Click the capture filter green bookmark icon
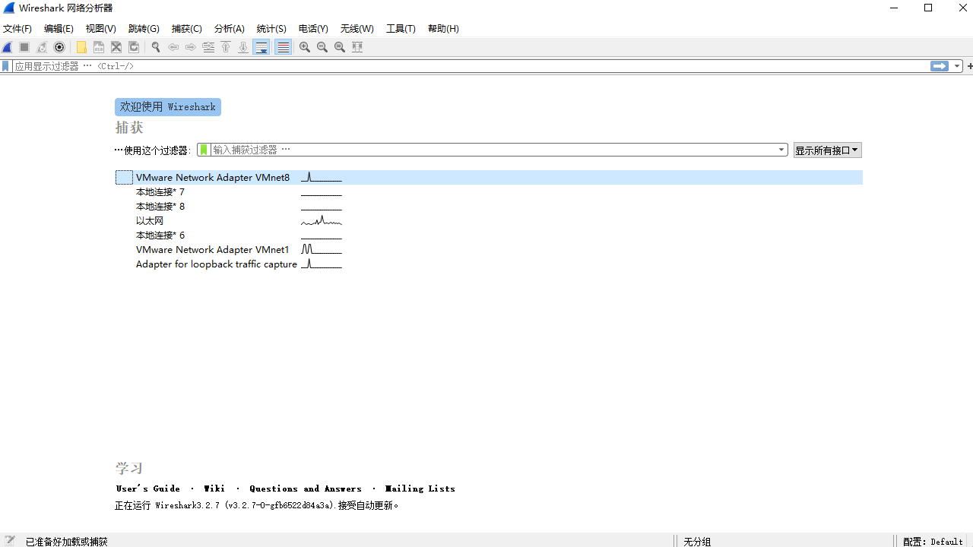This screenshot has height=547, width=973. (x=204, y=150)
